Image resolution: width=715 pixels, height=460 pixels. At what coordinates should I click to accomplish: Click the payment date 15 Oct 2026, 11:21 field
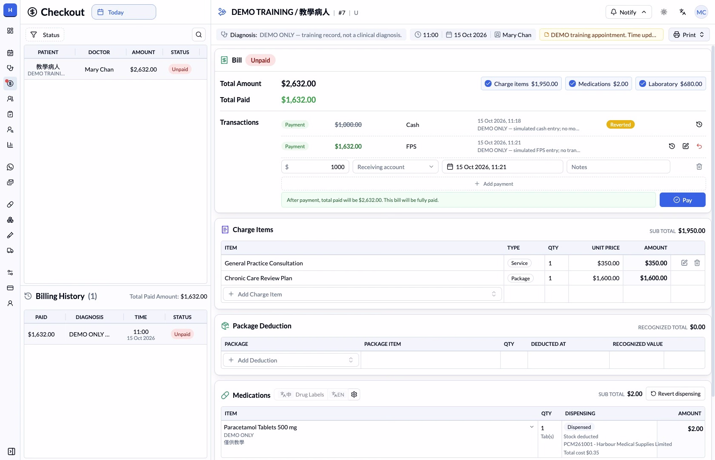coord(502,167)
